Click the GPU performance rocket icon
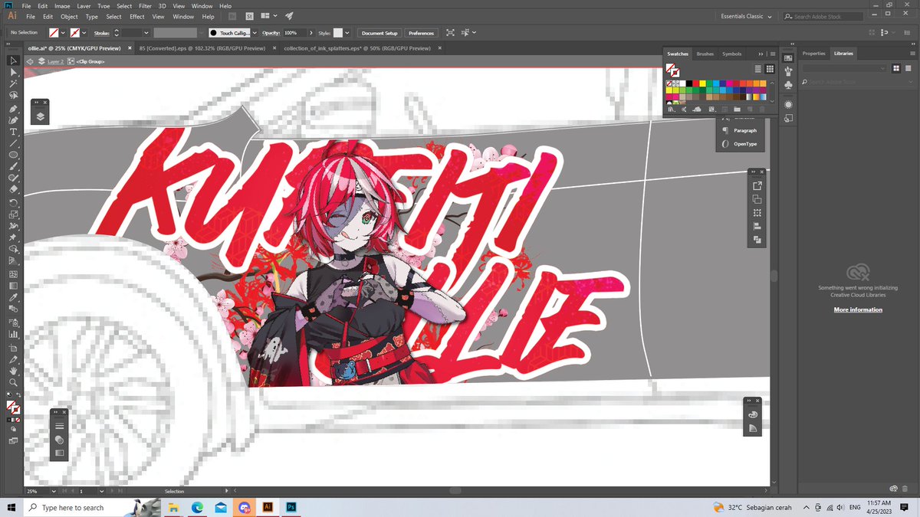 pos(289,15)
